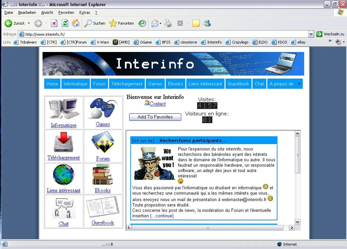Click the disabled fullscreen toolbar icon
The width and height of the screenshot is (347, 249).
(180, 23)
